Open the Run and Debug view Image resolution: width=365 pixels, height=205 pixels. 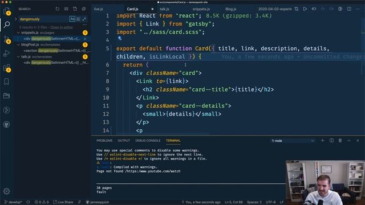coord(6,54)
